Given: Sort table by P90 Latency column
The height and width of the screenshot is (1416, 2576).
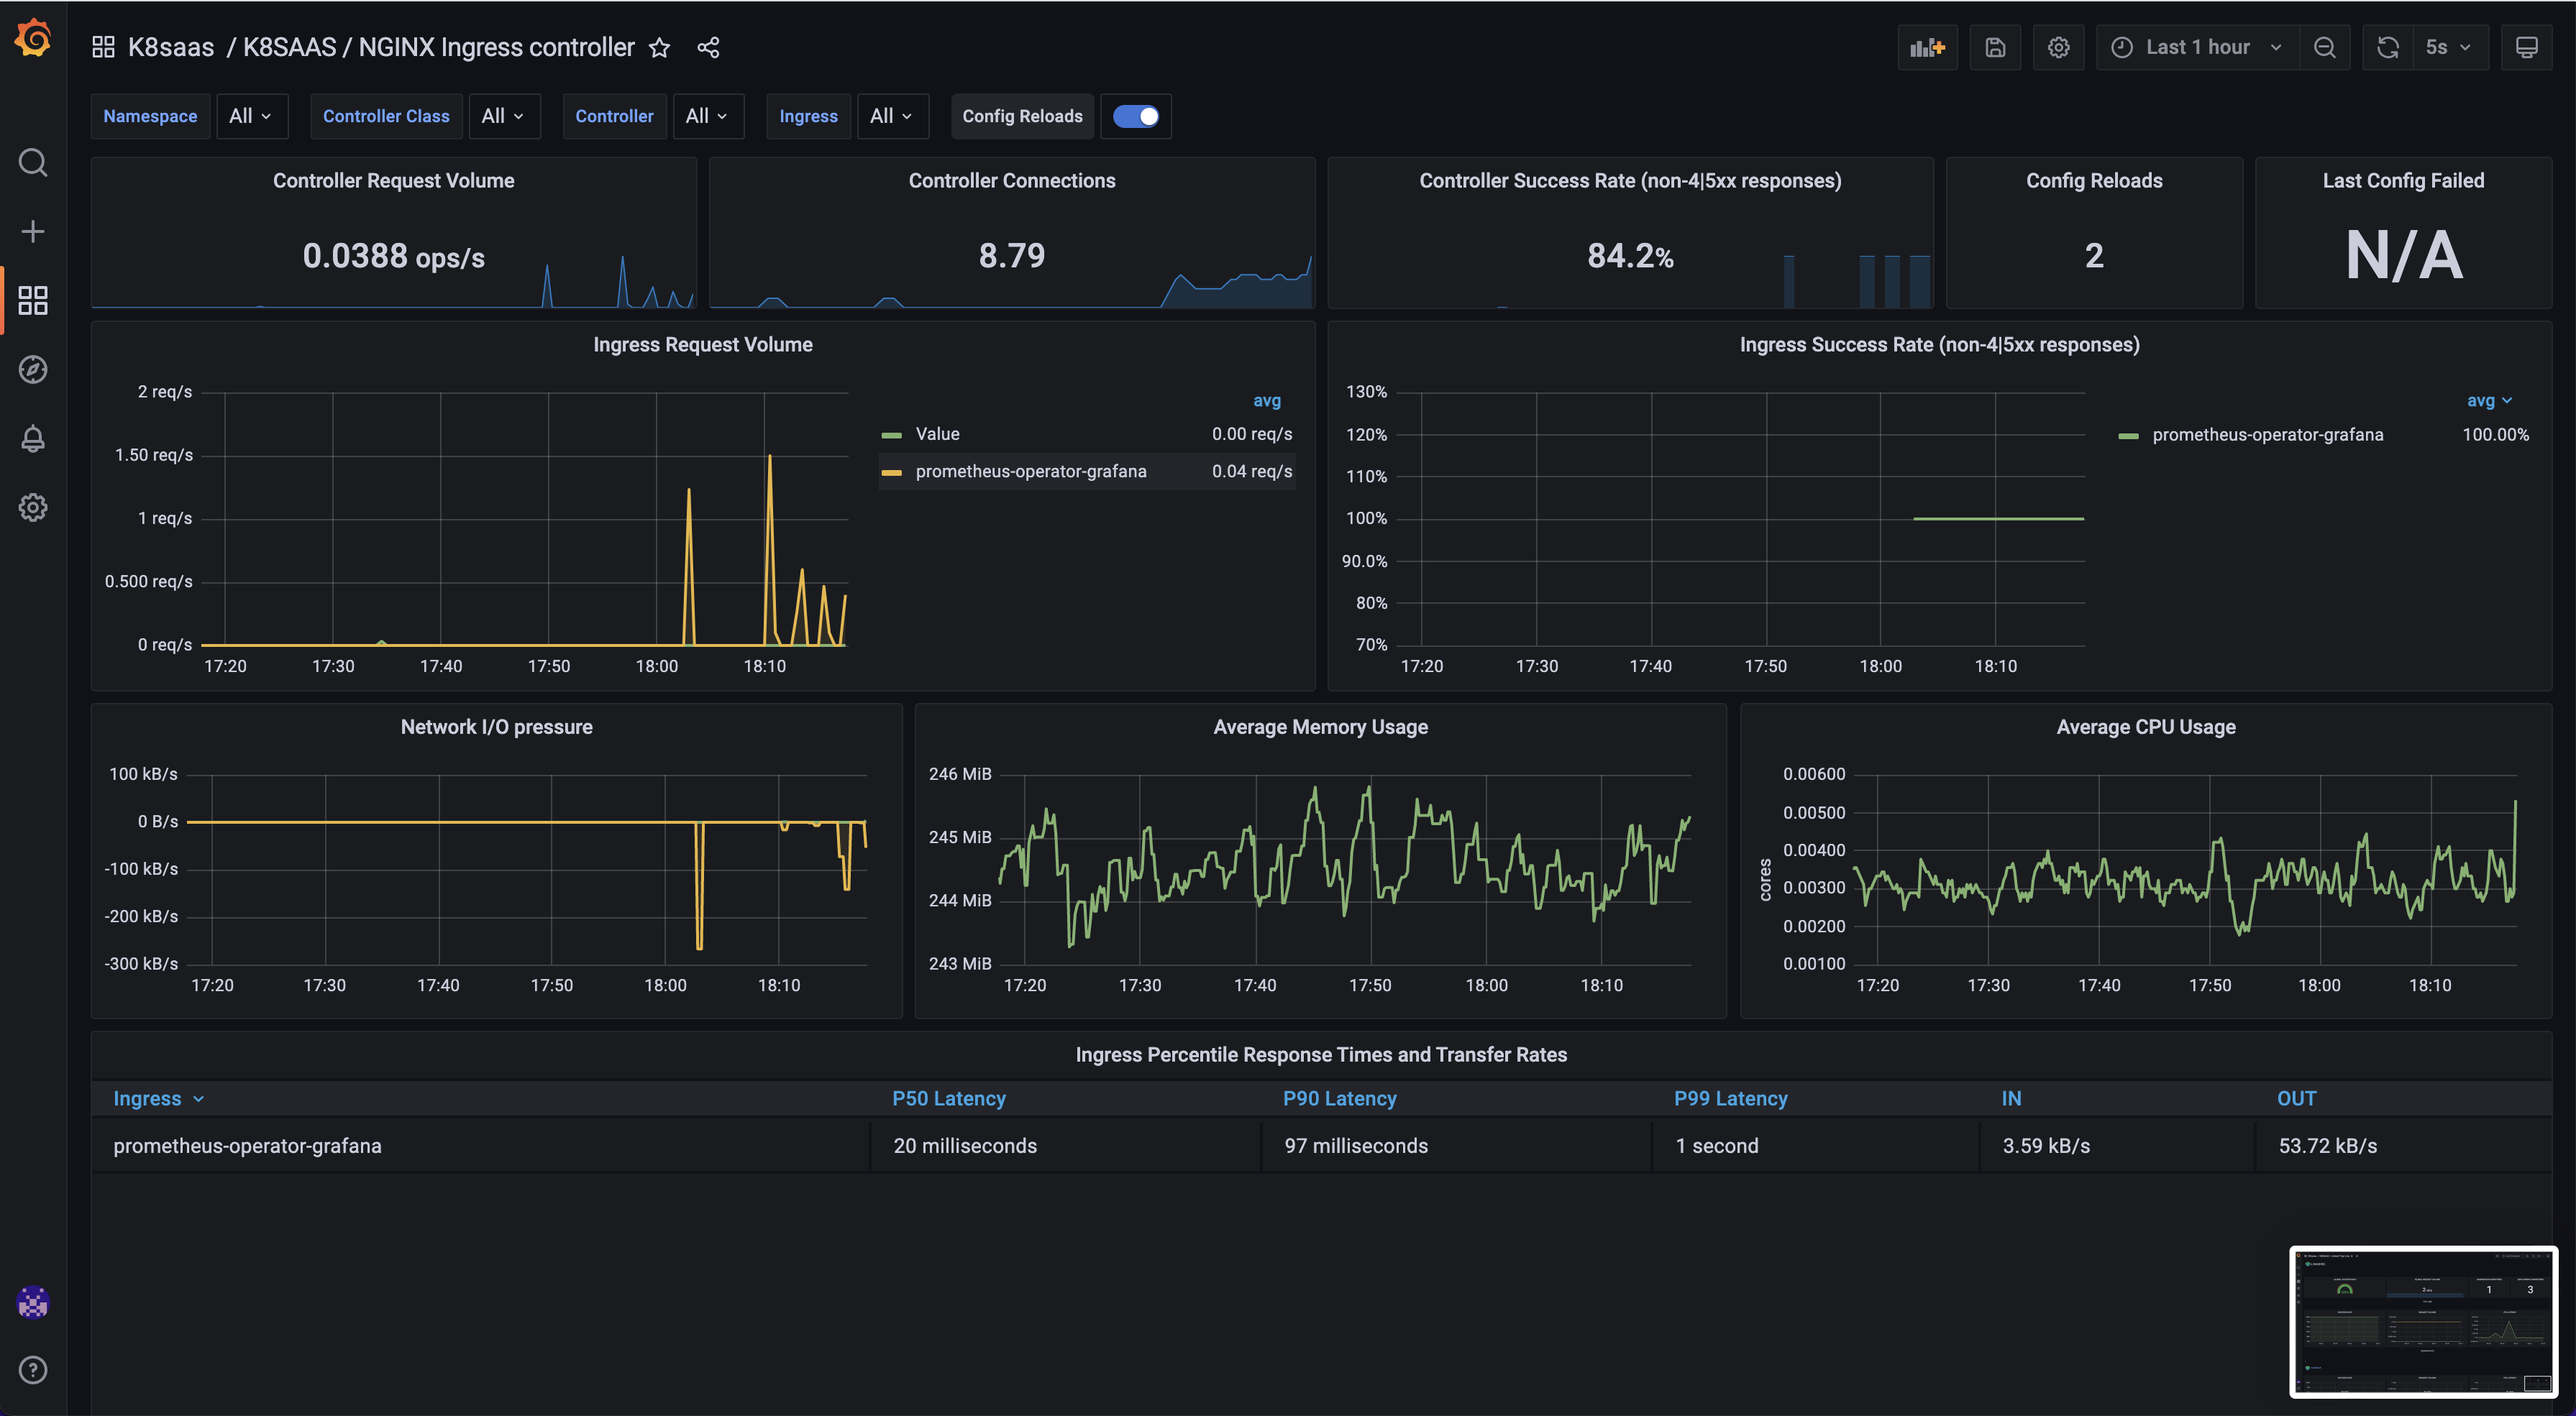Looking at the screenshot, I should pyautogui.click(x=1339, y=1098).
